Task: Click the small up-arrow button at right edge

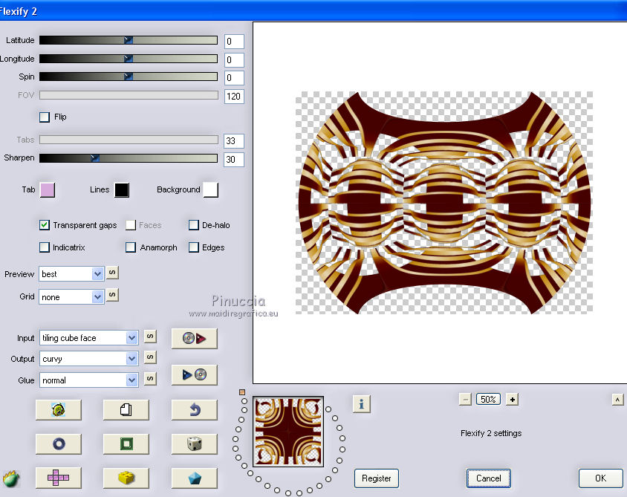Action: click(x=617, y=399)
